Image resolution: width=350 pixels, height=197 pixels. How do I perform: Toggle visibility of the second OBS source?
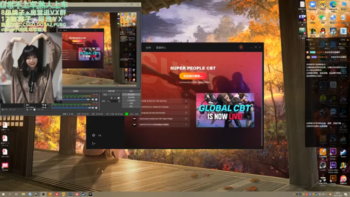click(43, 107)
